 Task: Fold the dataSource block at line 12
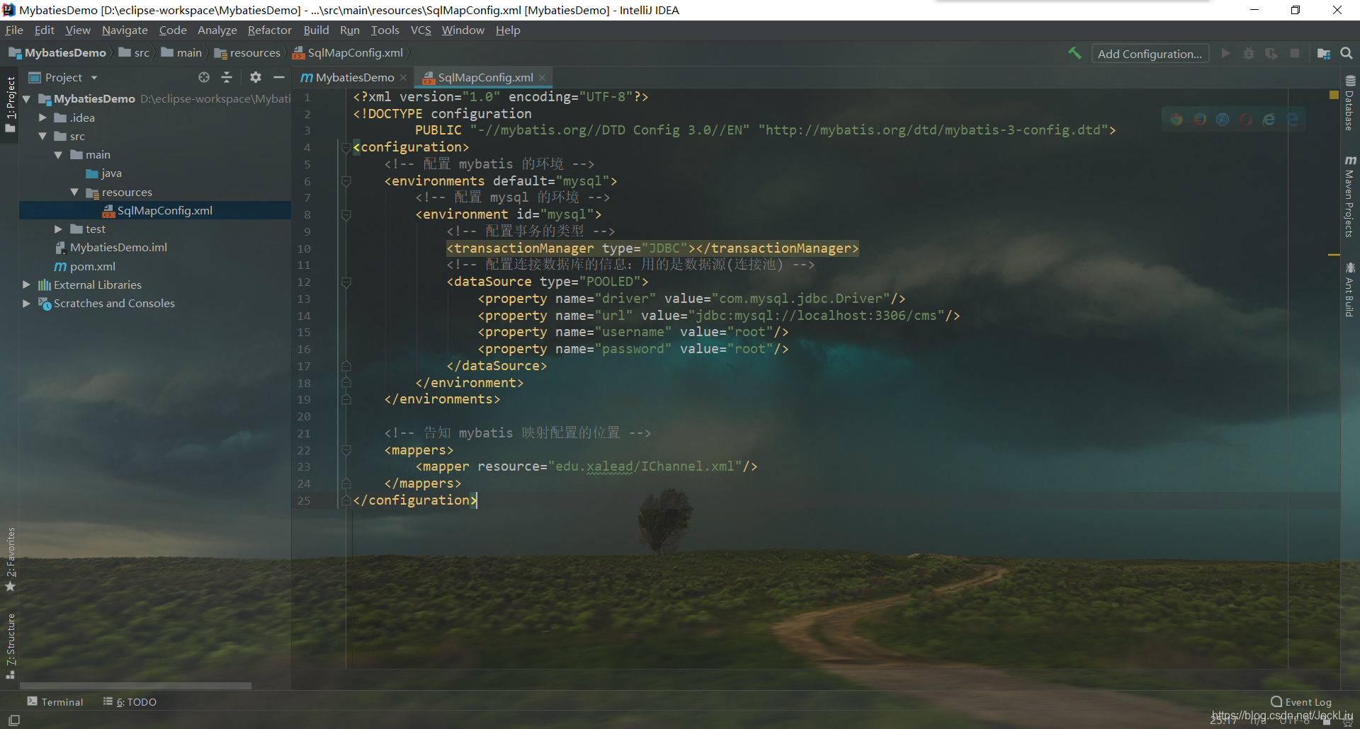[346, 282]
